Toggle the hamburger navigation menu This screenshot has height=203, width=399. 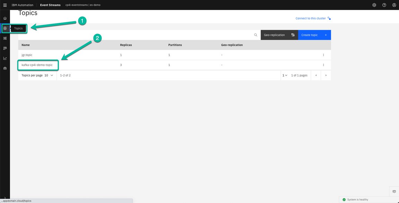(5, 5)
